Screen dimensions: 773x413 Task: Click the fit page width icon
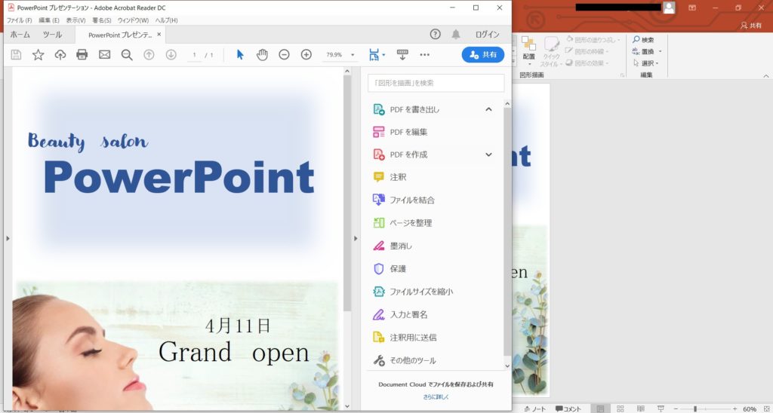374,55
